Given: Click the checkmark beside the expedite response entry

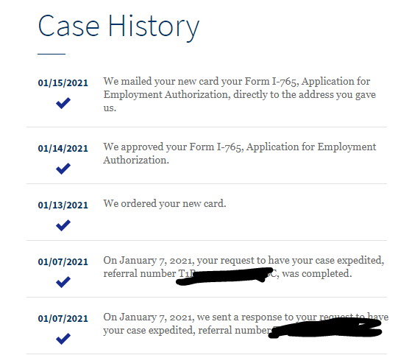Looking at the screenshot, I should click(63, 339).
